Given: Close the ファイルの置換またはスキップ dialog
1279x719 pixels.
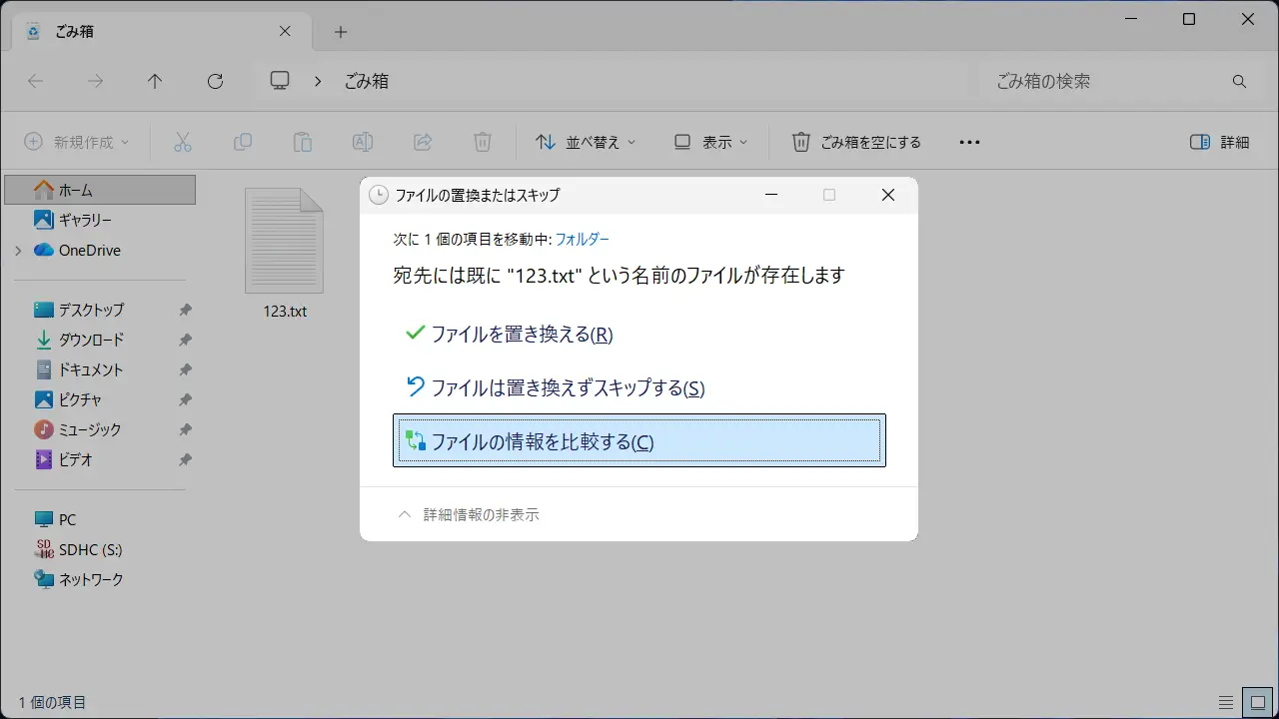Looking at the screenshot, I should point(887,195).
